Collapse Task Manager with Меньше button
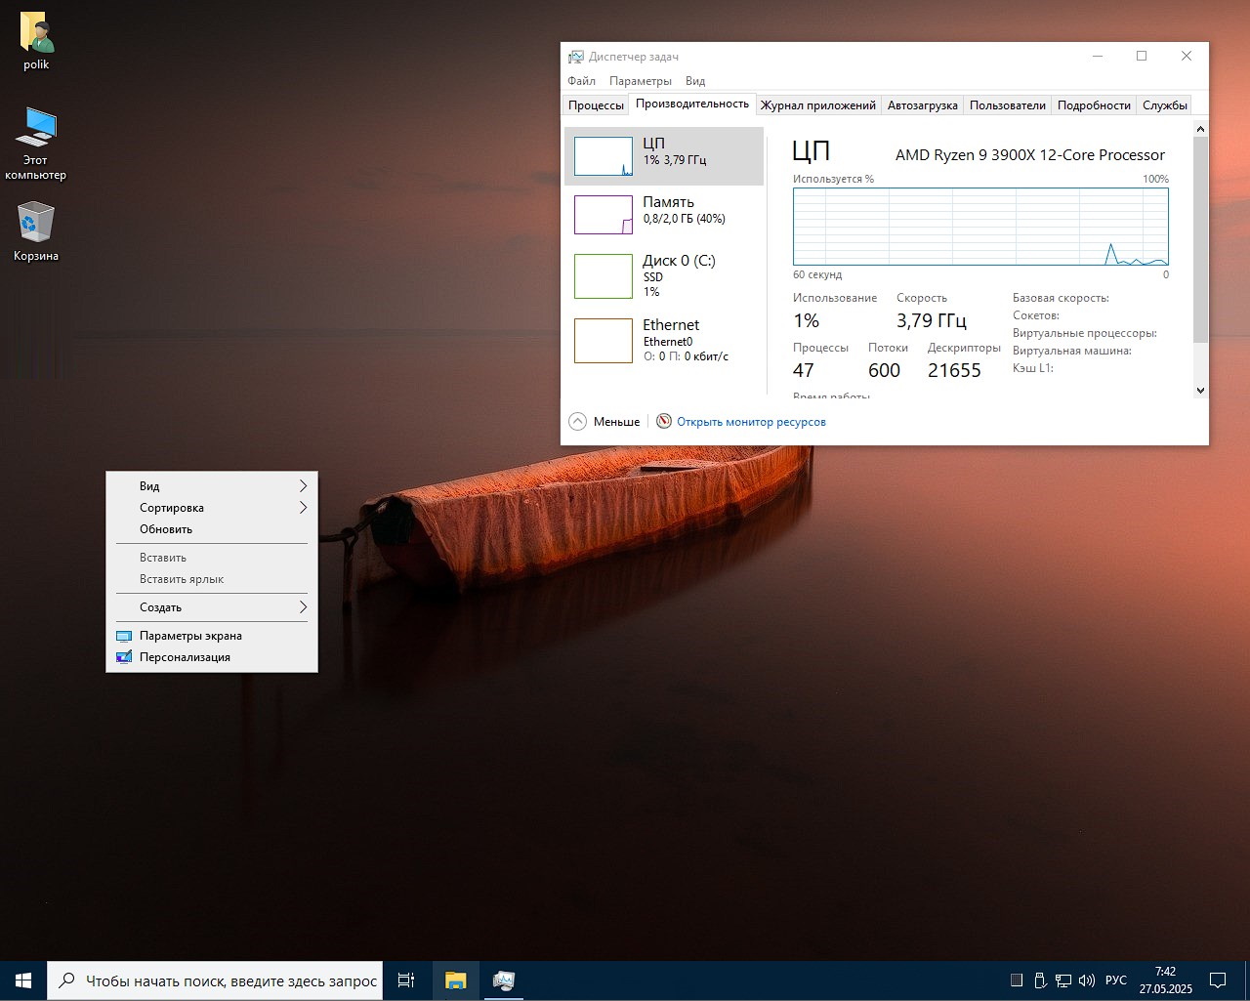This screenshot has height=1001, width=1250. (604, 422)
